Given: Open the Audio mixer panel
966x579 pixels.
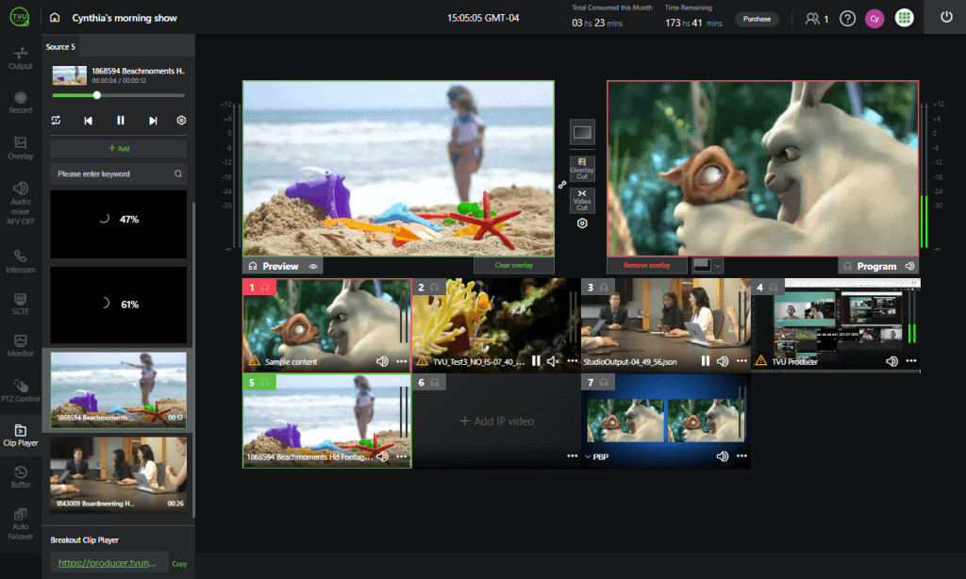Looking at the screenshot, I should [21, 204].
